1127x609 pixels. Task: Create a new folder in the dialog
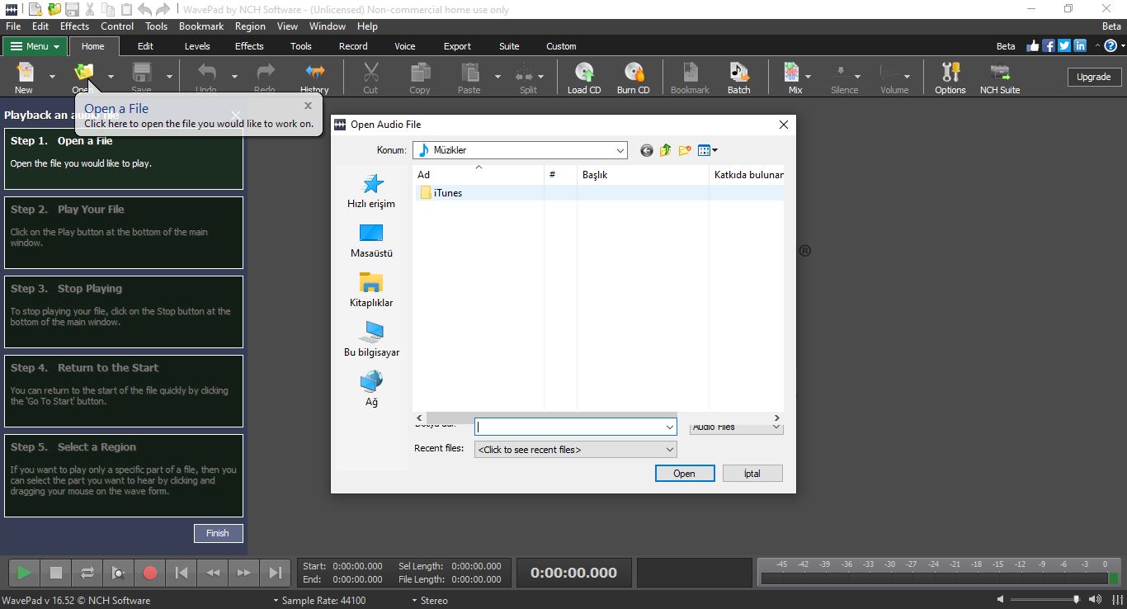(685, 150)
